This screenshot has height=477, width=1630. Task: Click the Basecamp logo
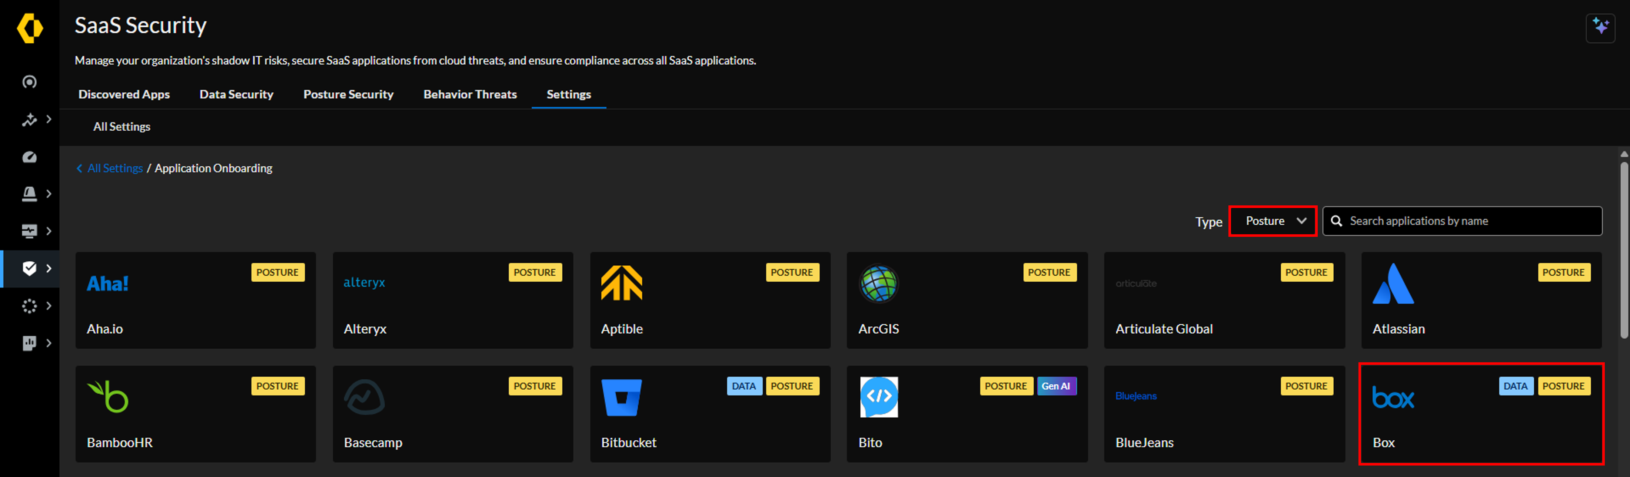[364, 397]
